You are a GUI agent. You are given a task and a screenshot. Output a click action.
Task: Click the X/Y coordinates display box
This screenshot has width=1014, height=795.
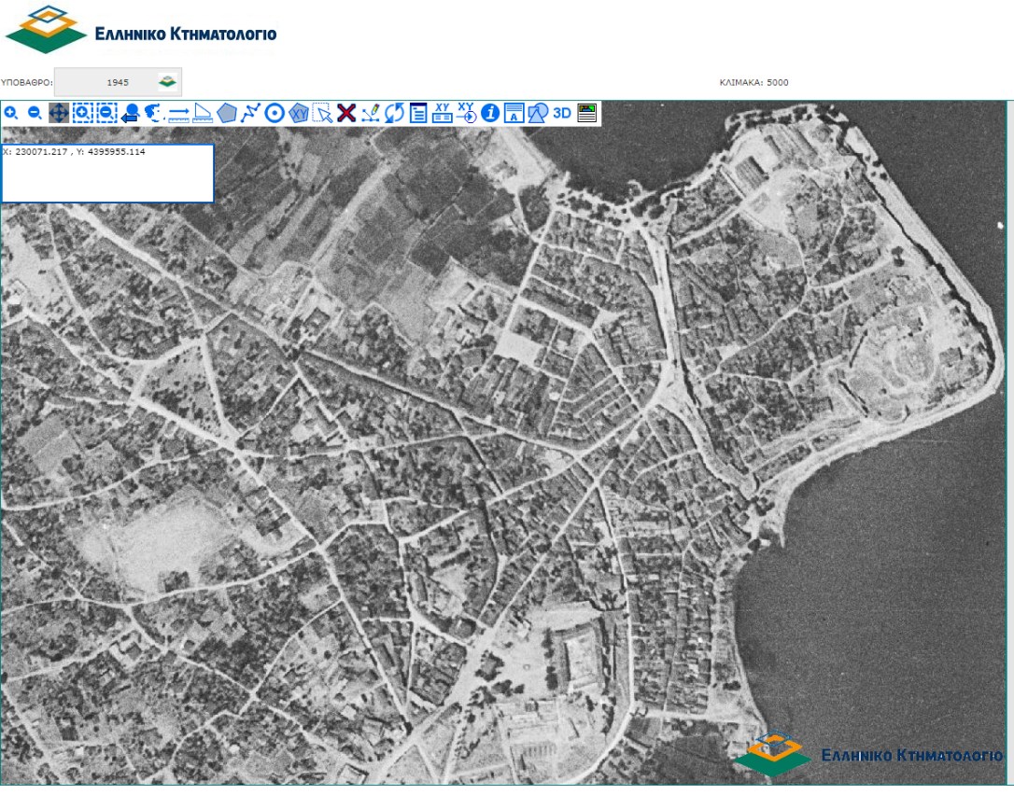pyautogui.click(x=107, y=173)
